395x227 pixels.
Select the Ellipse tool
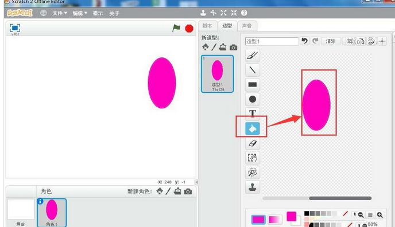pyautogui.click(x=253, y=99)
